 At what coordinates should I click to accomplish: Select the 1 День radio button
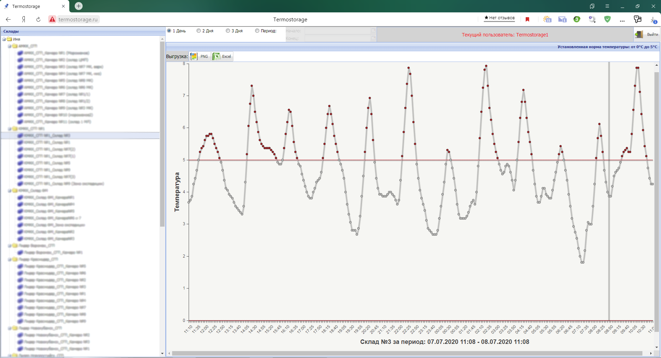click(x=169, y=31)
